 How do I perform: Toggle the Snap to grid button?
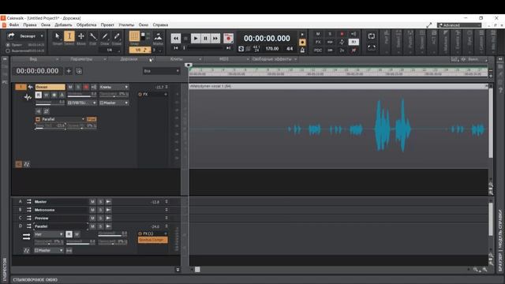coord(134,36)
